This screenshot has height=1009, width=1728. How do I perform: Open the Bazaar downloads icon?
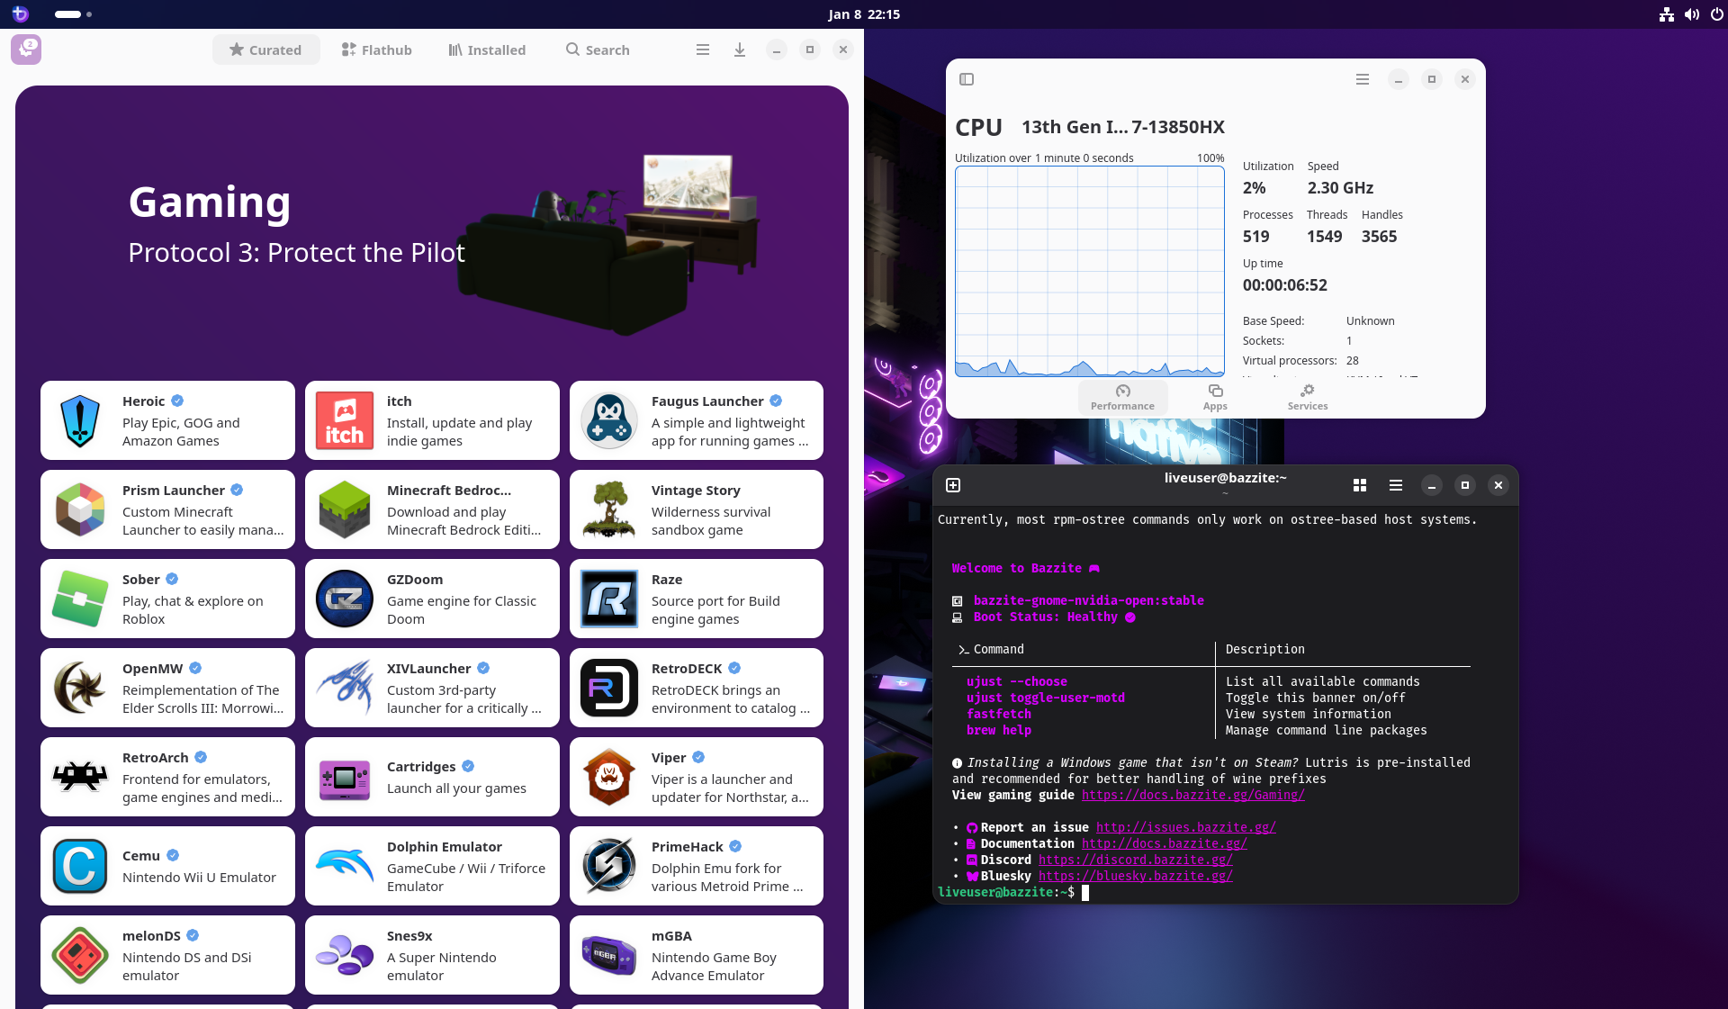pos(739,50)
